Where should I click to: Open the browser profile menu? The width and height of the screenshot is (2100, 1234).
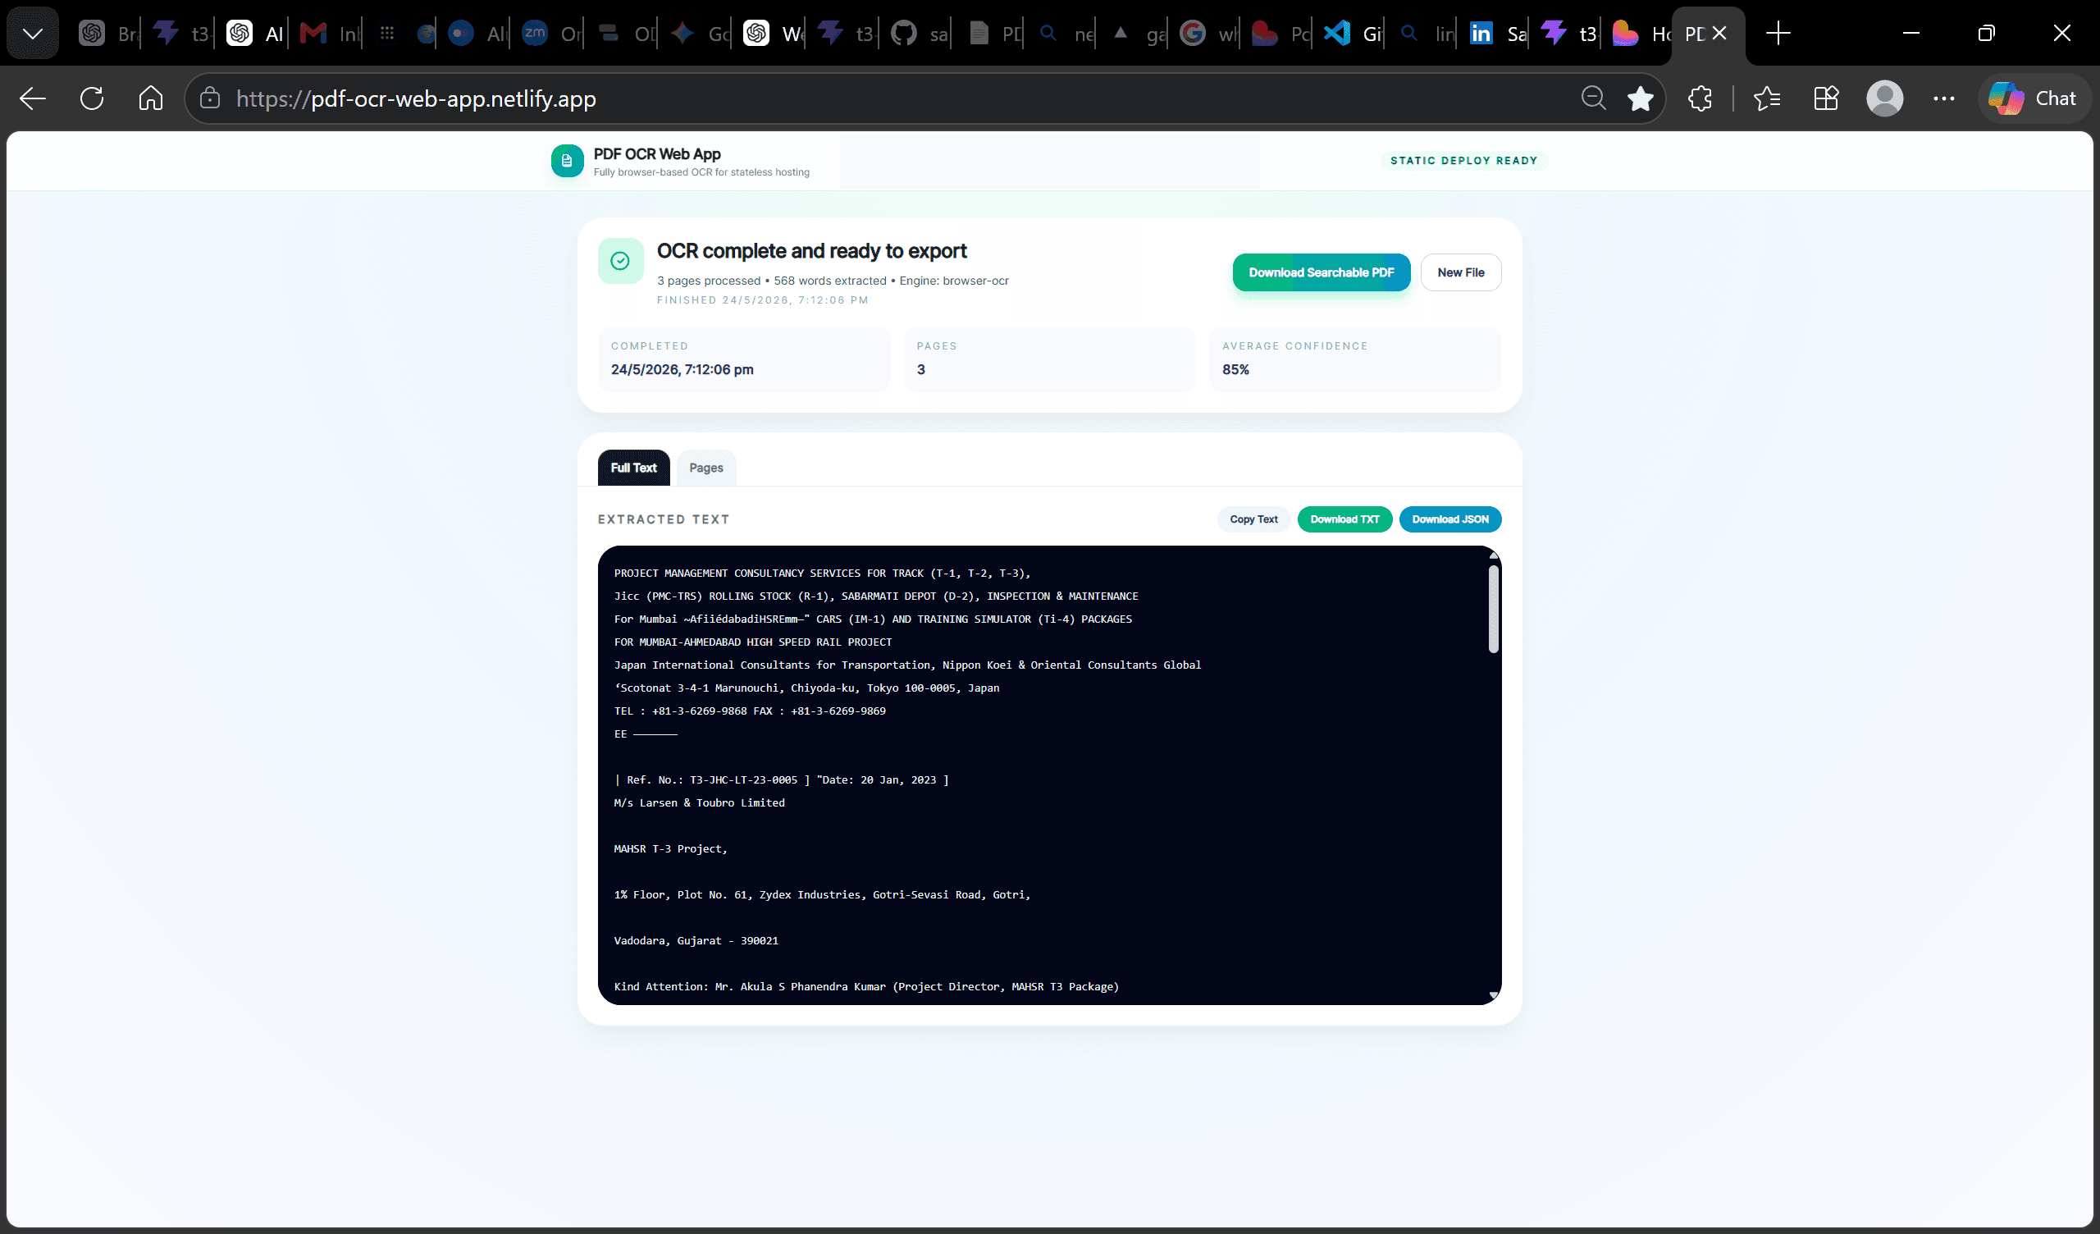point(1884,98)
